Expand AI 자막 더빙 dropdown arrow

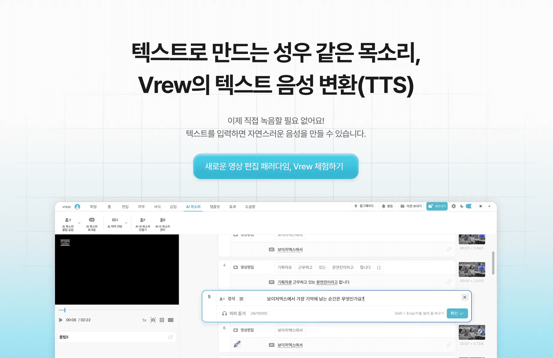tap(126, 223)
